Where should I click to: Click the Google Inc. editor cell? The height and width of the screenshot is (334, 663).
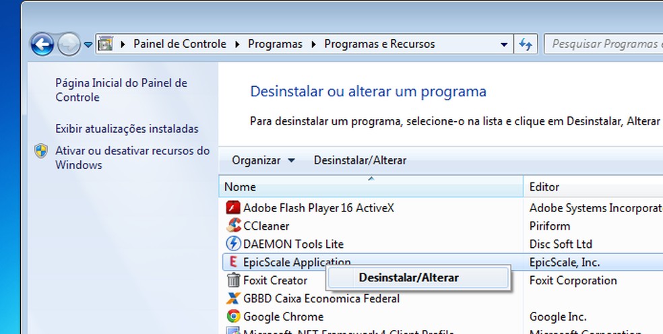[558, 316]
